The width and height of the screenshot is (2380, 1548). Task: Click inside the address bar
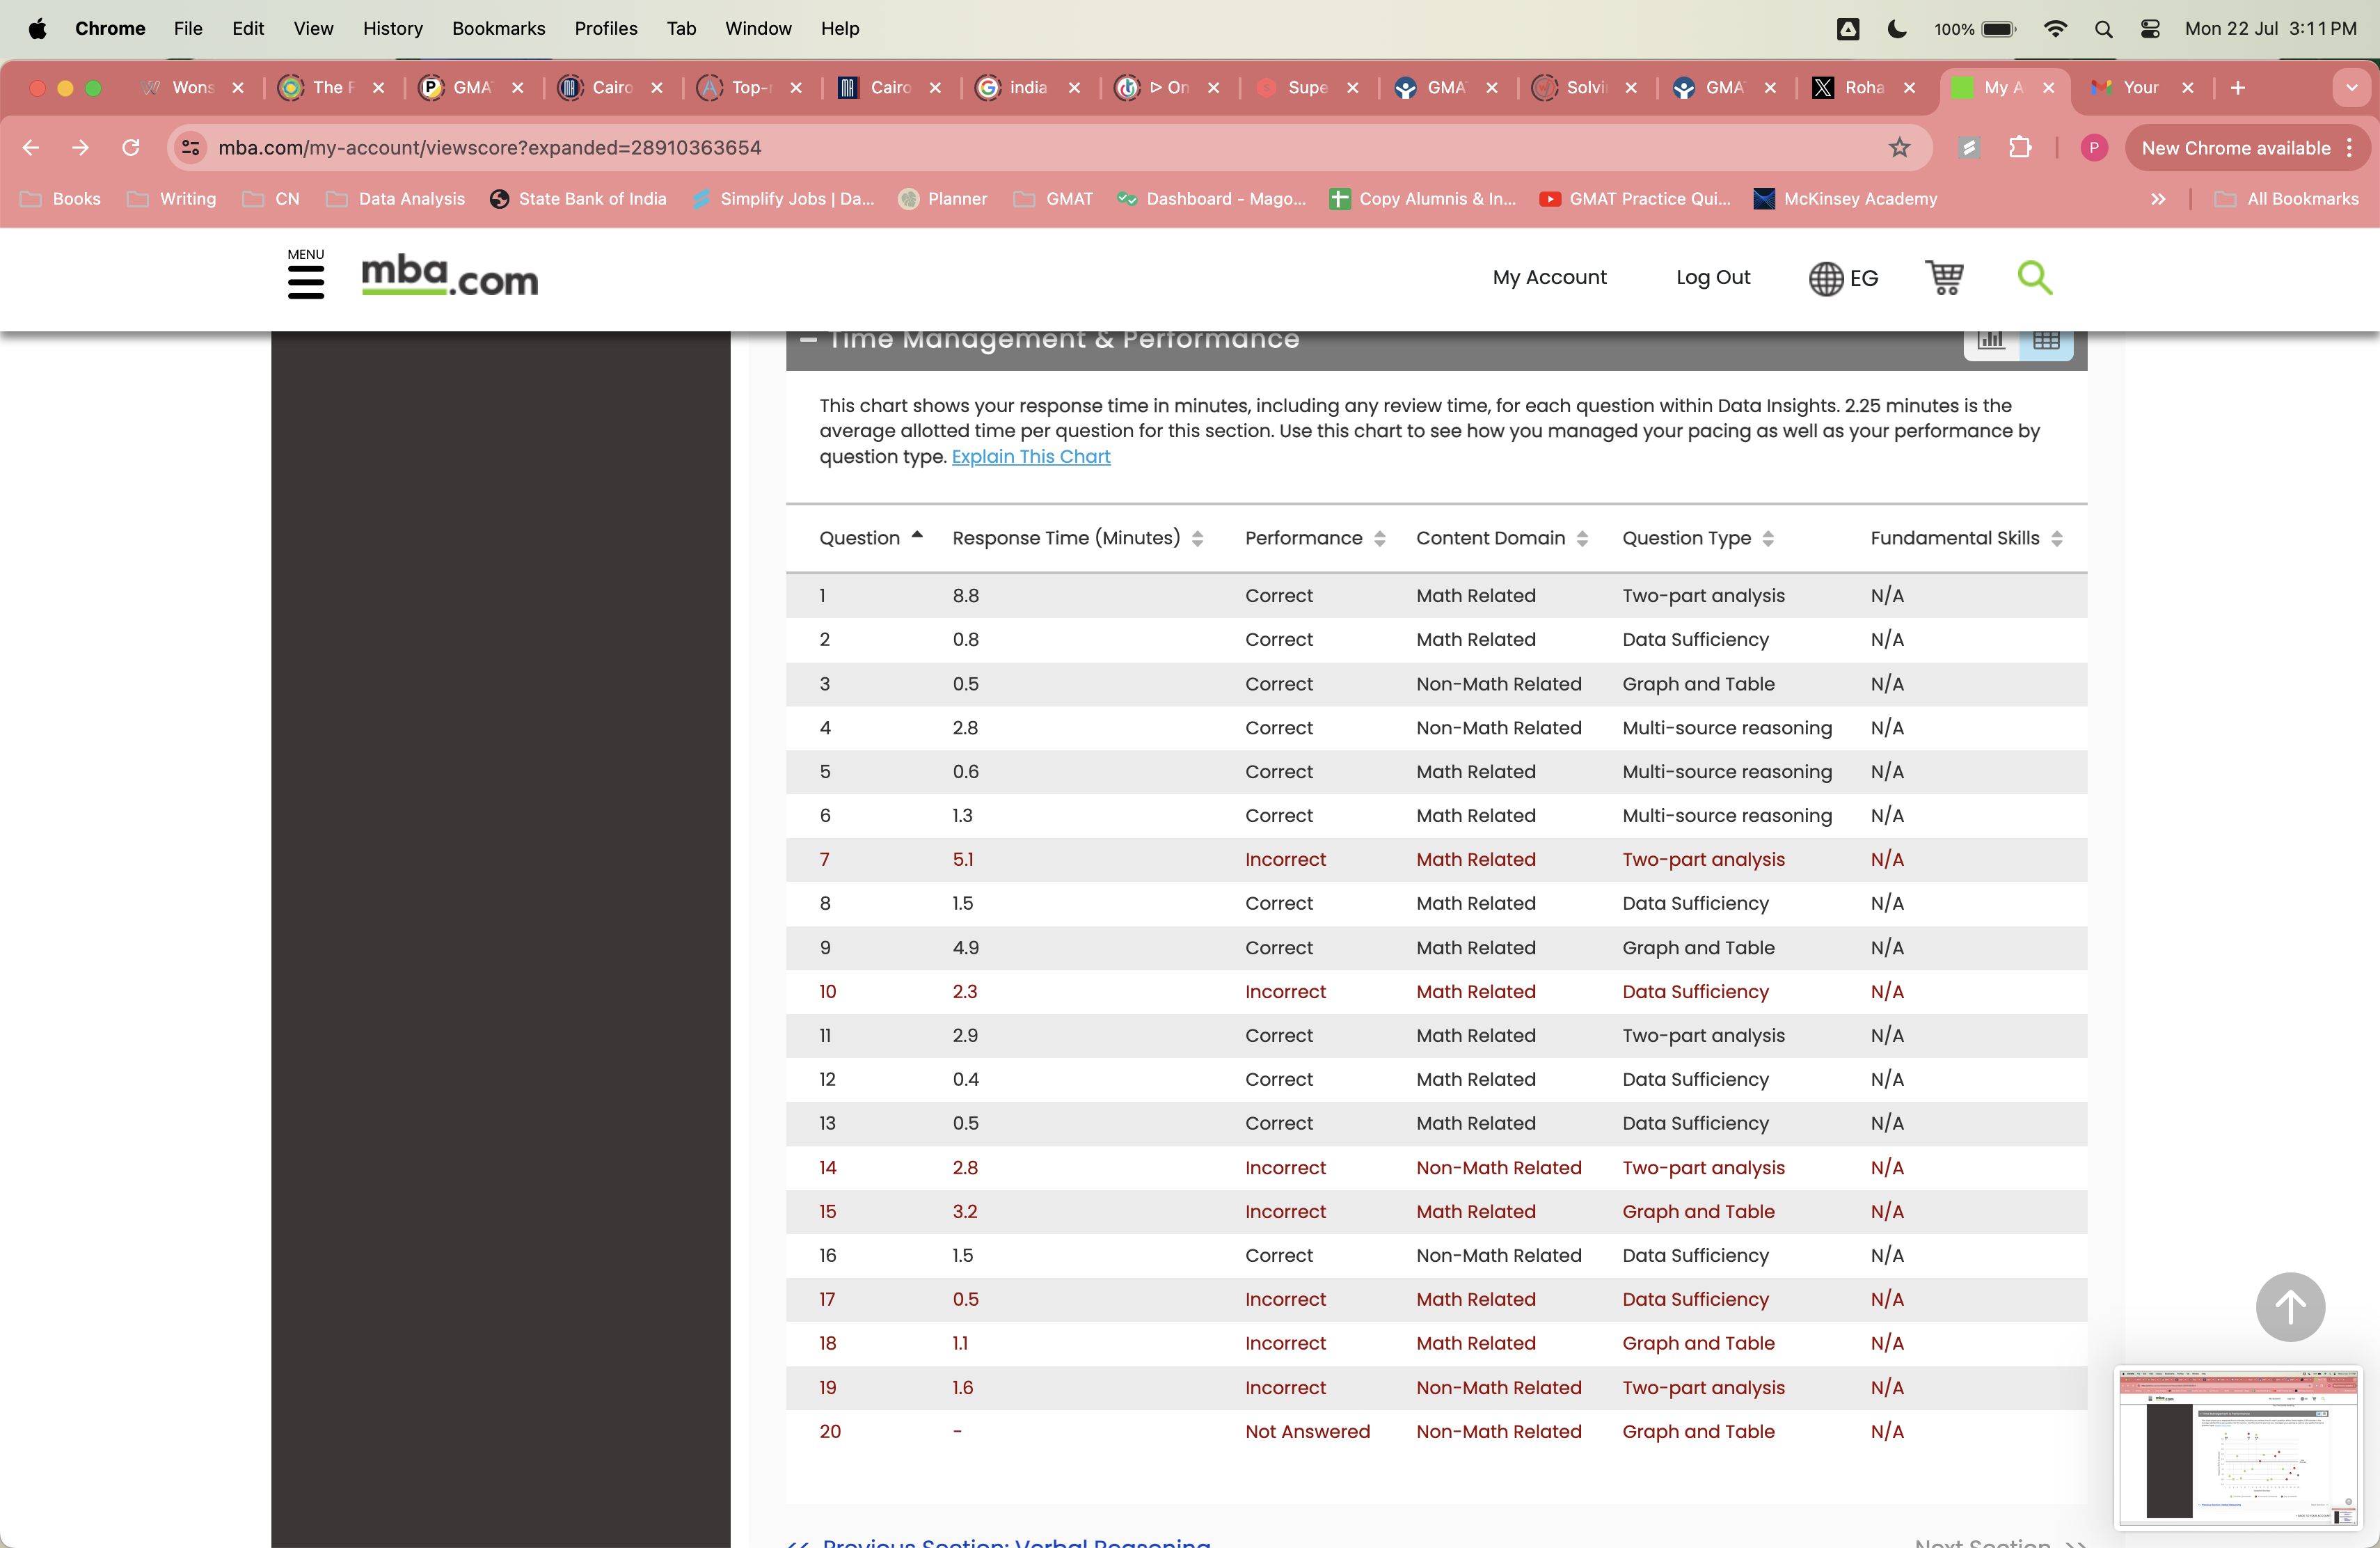(490, 147)
